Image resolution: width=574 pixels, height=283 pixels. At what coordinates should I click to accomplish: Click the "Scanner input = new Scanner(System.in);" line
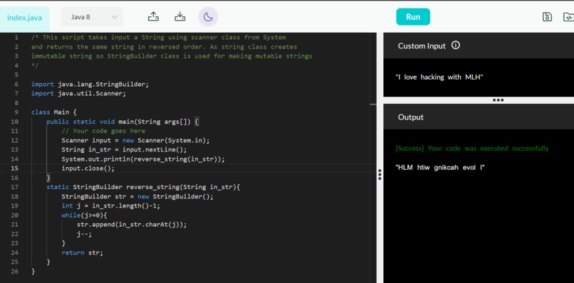click(x=135, y=140)
